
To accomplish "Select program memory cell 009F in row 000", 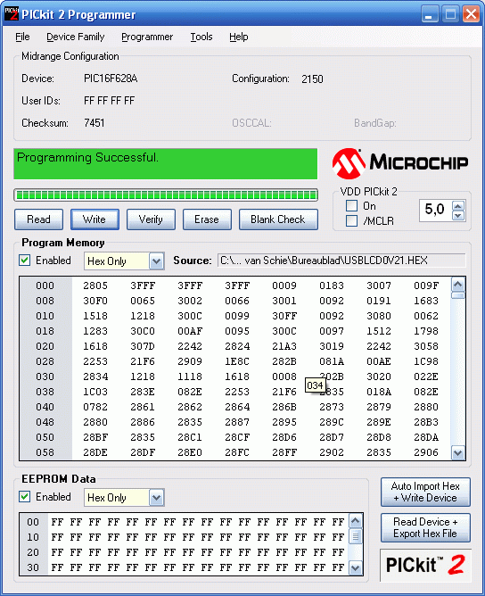I will [426, 286].
